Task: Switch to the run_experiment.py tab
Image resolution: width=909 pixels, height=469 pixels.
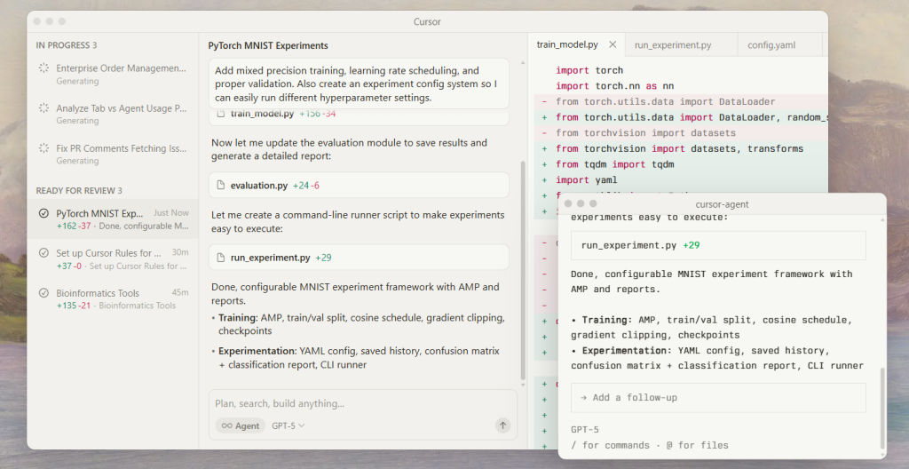Action: (672, 44)
